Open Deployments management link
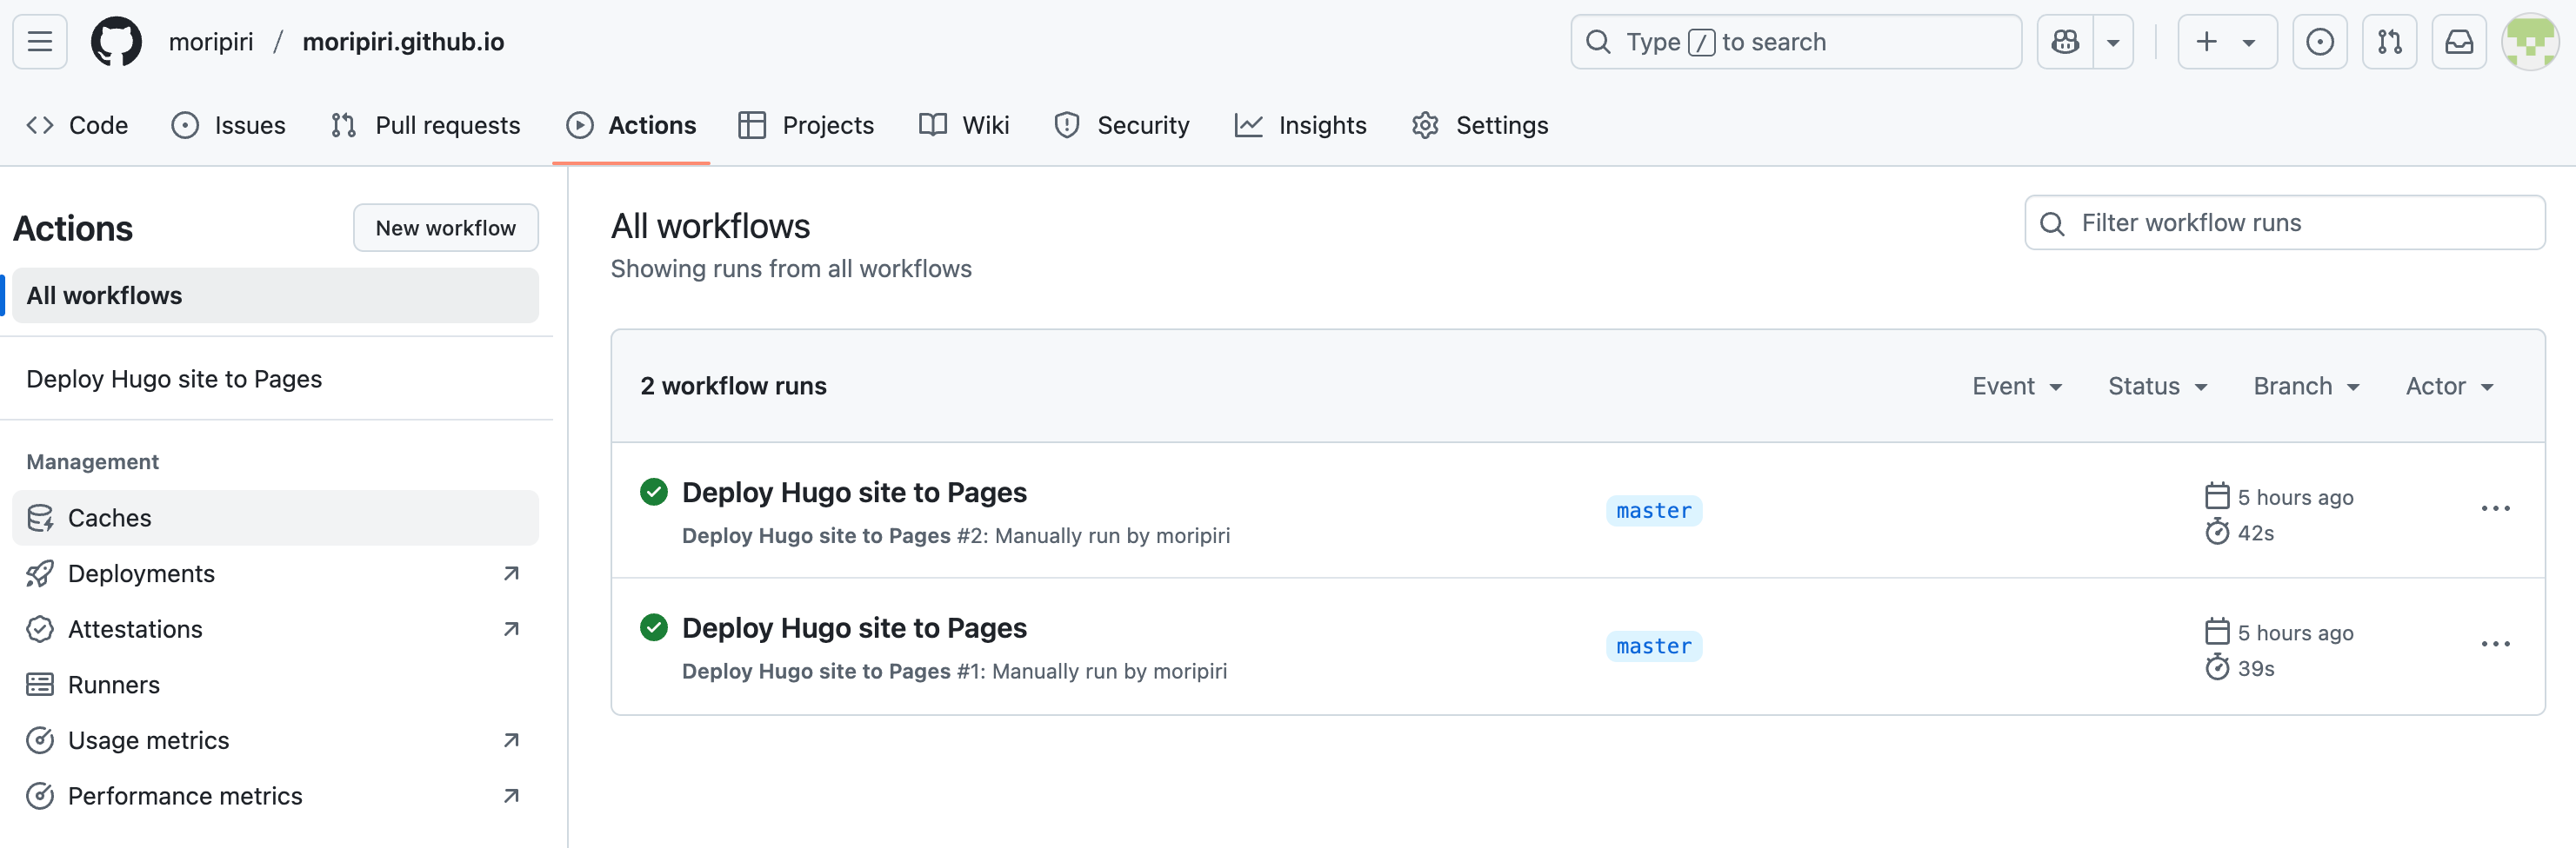The image size is (2576, 848). coord(275,573)
